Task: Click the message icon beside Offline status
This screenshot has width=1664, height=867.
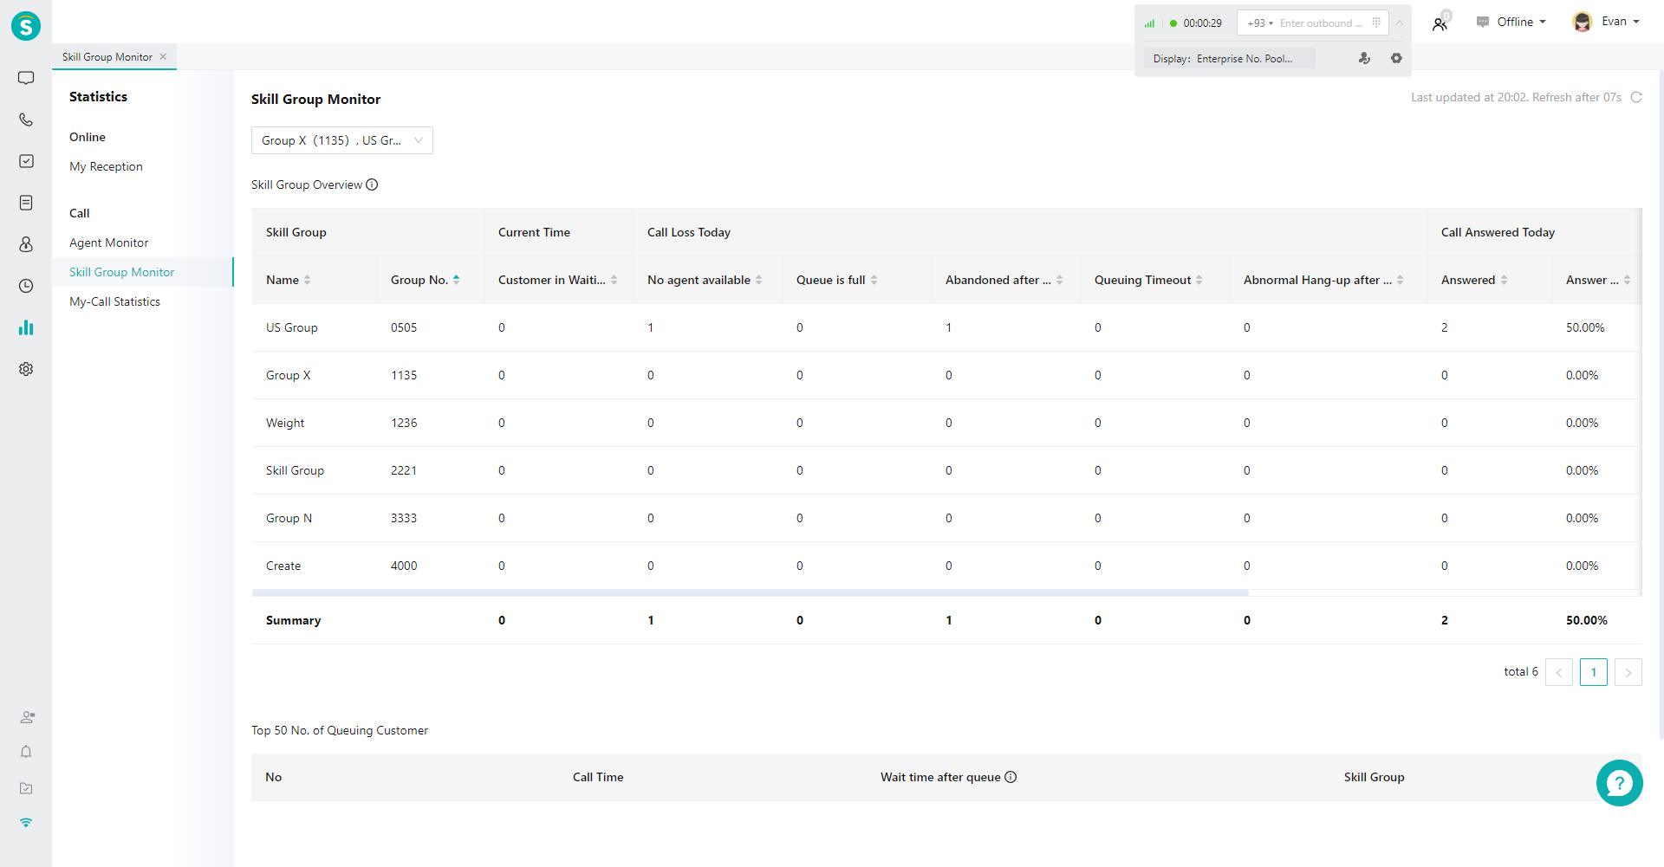Action: [x=1483, y=22]
